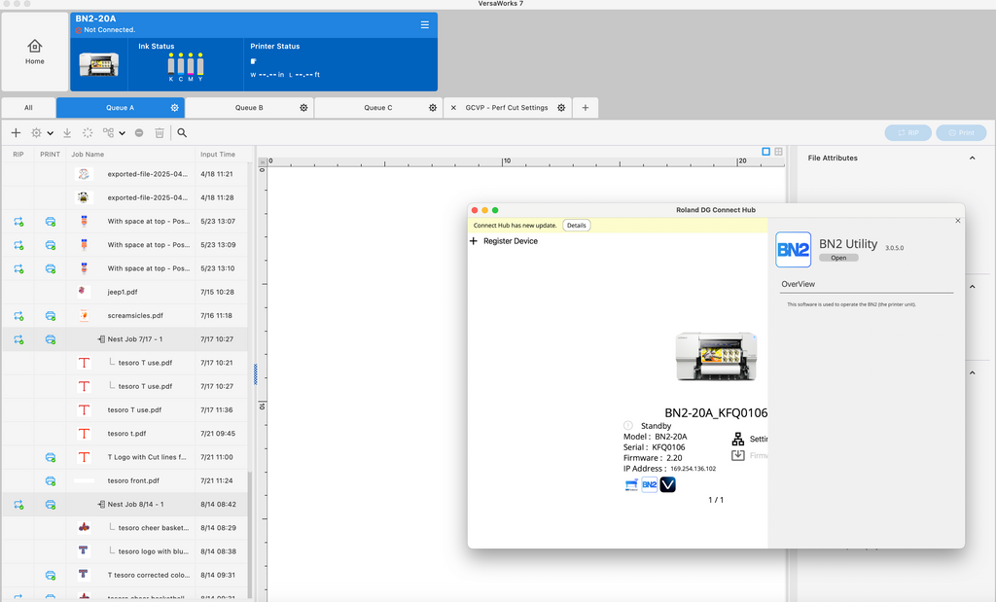Sort jobs by Input Time column header
This screenshot has width=996, height=602.
point(217,155)
